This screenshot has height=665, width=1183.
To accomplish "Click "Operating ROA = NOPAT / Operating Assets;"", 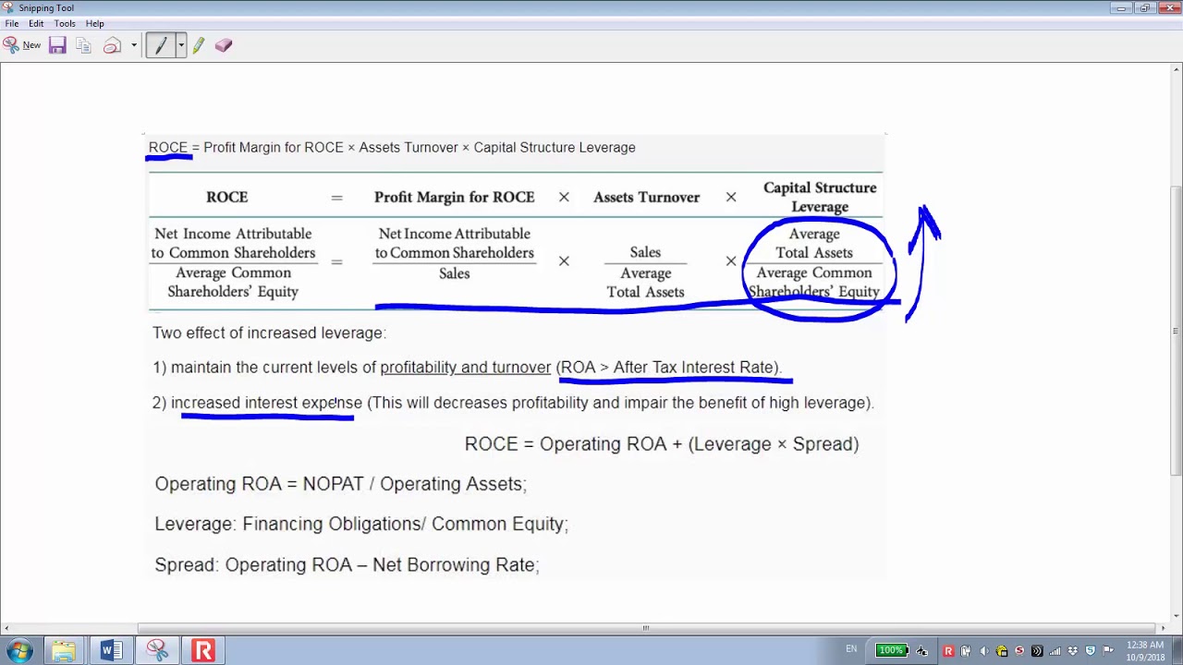I will point(340,484).
